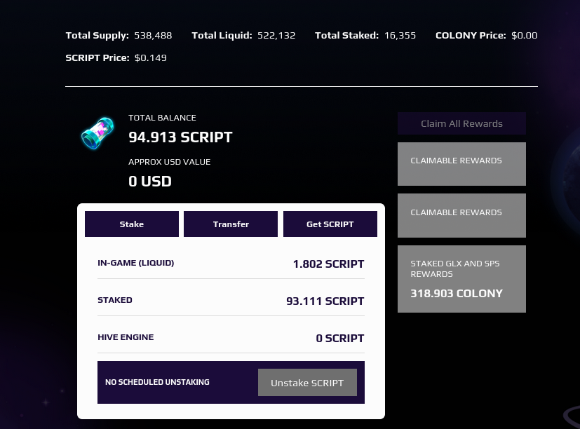This screenshot has width=580, height=429.
Task: Click the COLONY Price statistic
Action: 486,35
